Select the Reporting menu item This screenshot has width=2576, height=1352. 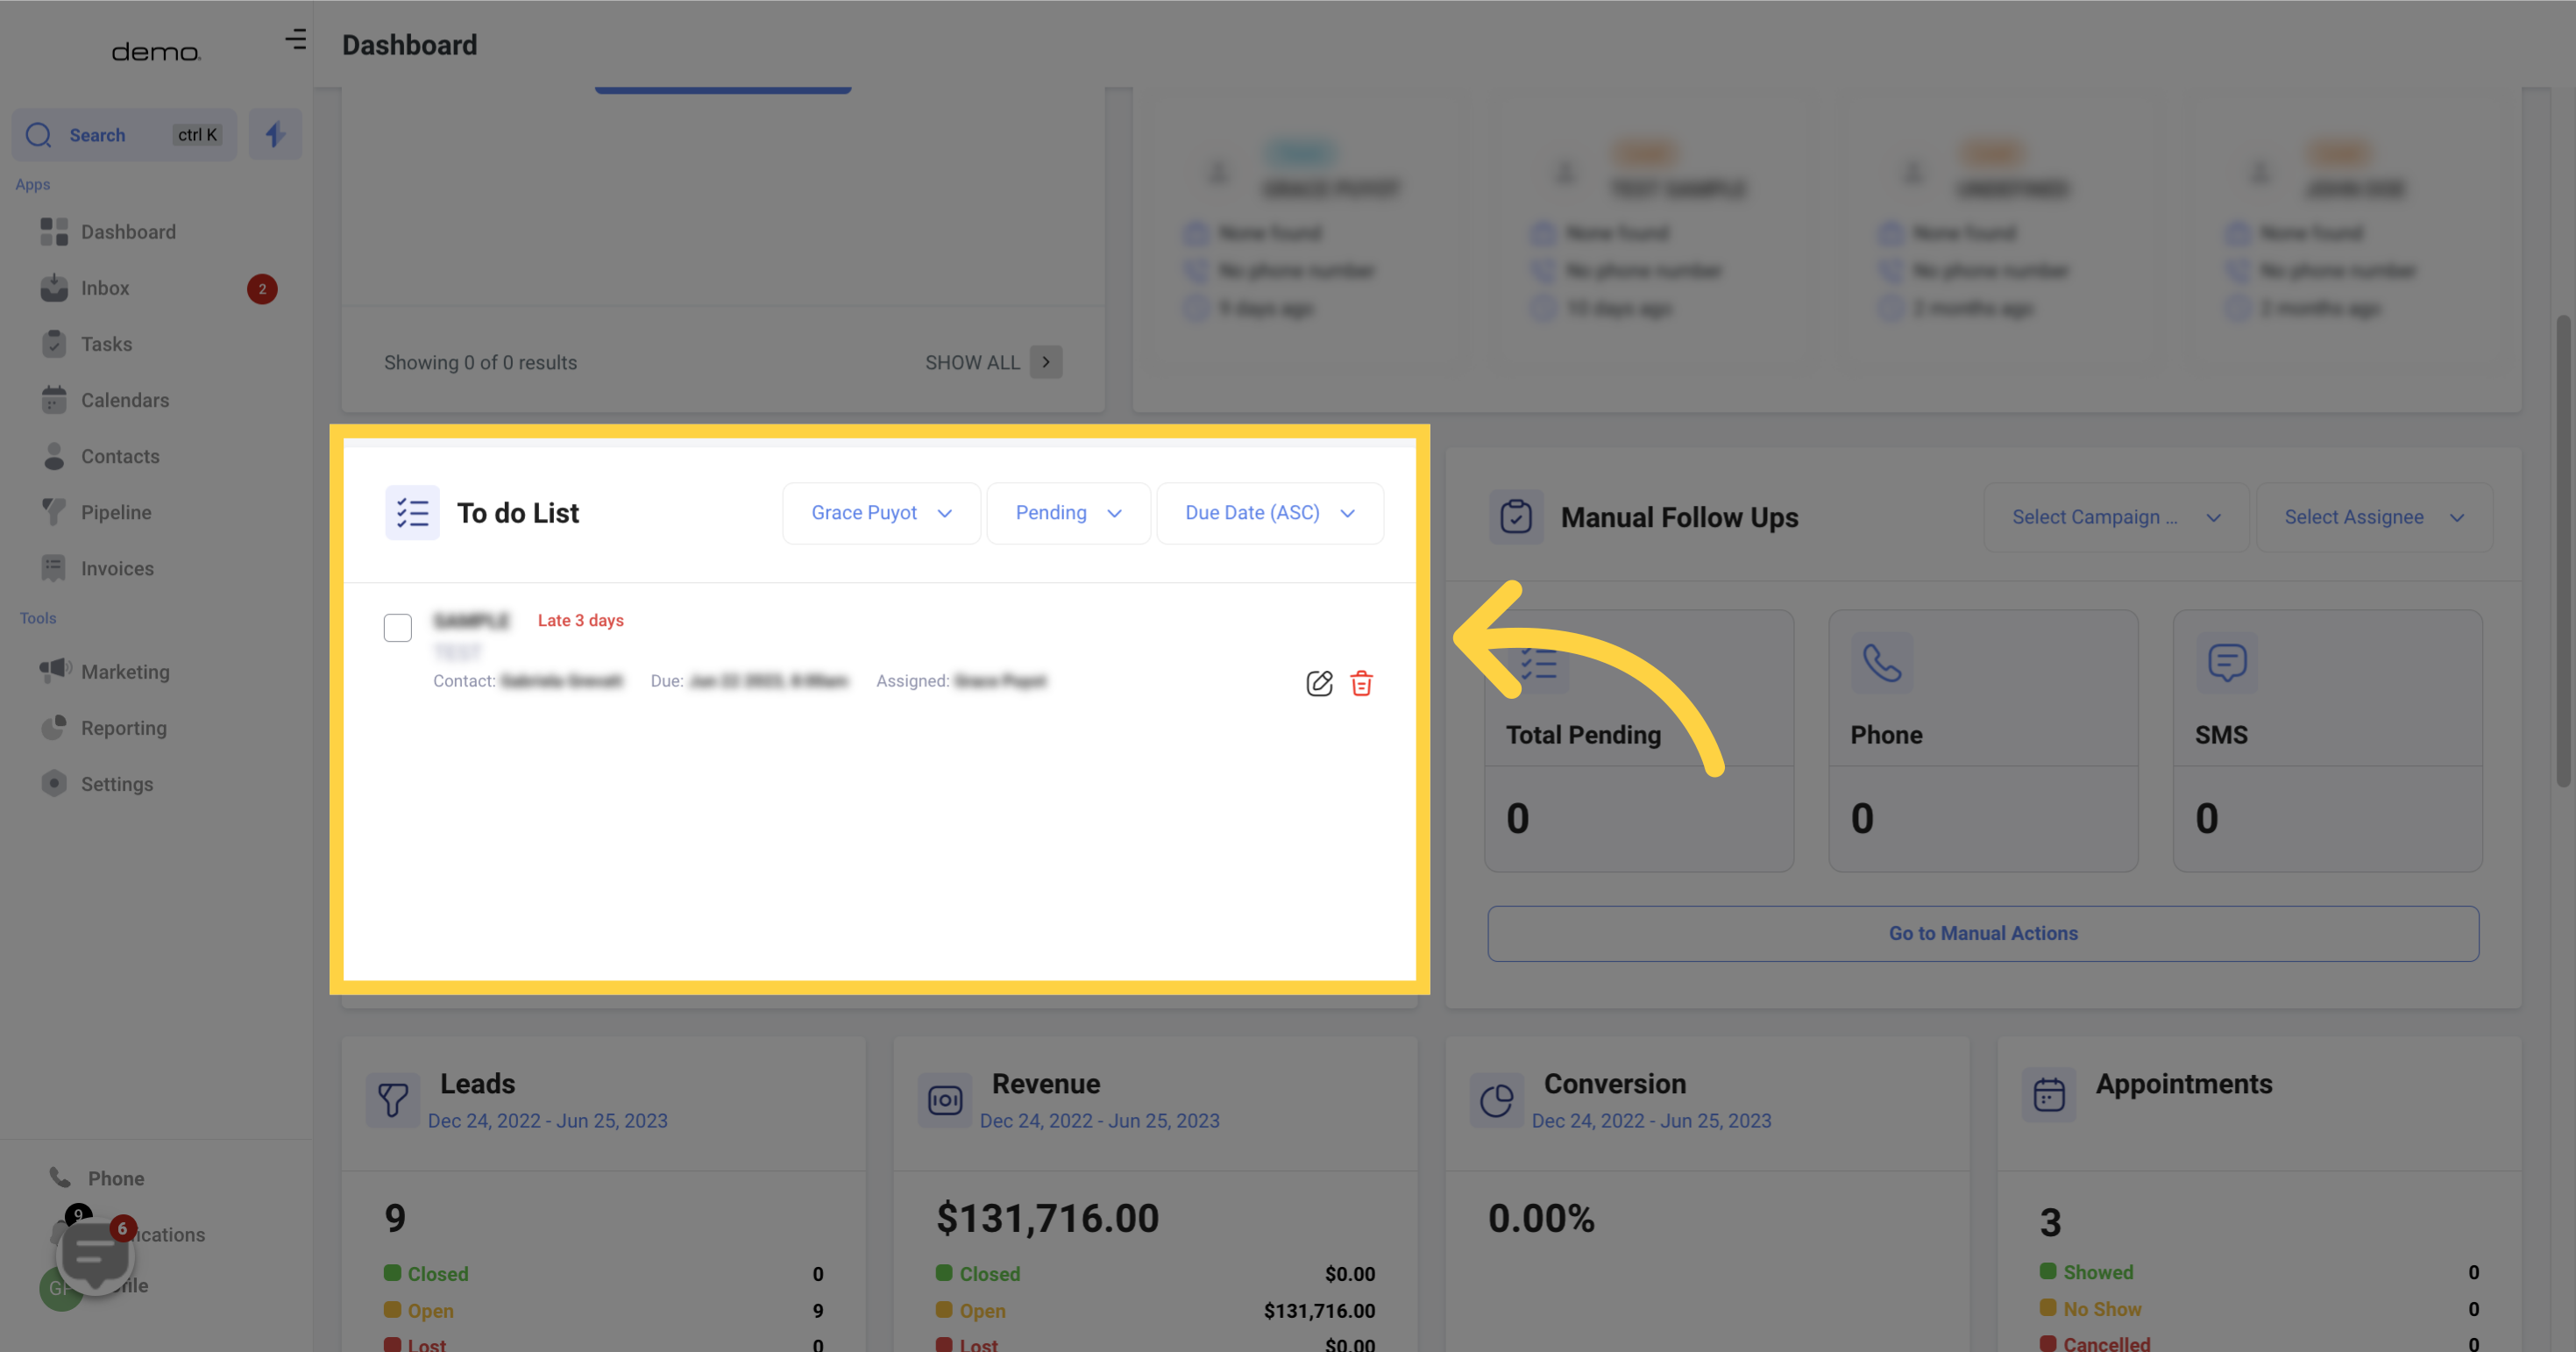tap(123, 729)
